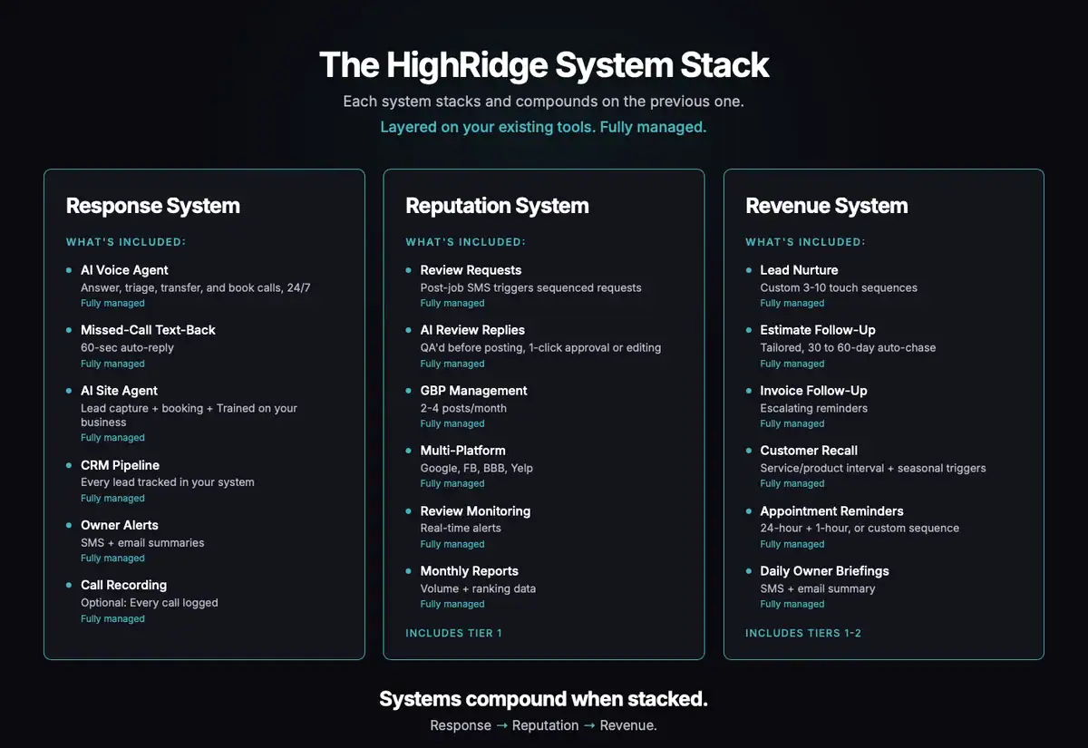Click the "AI Review Replies" item
The height and width of the screenshot is (748, 1088).
472,330
